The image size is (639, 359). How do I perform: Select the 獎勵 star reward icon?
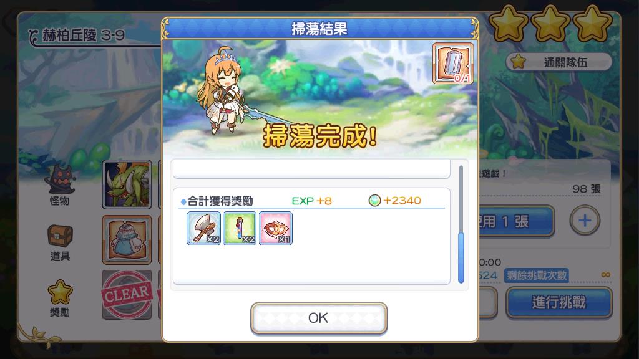60,299
